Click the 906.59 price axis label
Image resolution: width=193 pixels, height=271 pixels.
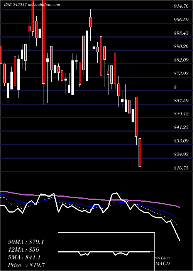(x=181, y=20)
